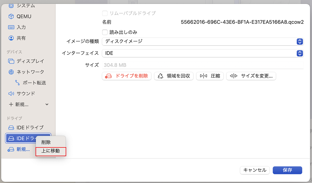Click the new drive icon beside 新規...
312x183 pixels.
coord(11,149)
